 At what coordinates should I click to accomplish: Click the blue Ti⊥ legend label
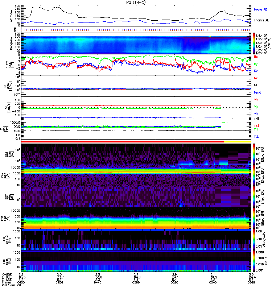[x=256, y=137]
